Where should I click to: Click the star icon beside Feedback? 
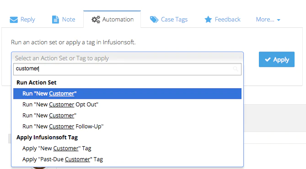click(x=208, y=20)
